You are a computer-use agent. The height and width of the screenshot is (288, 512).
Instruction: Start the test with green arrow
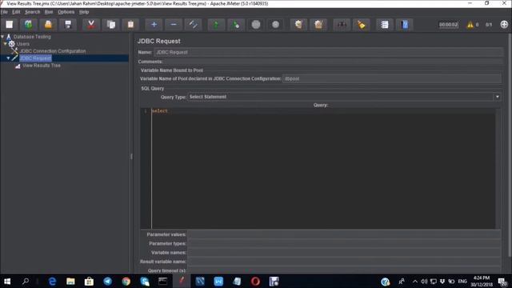click(216, 25)
